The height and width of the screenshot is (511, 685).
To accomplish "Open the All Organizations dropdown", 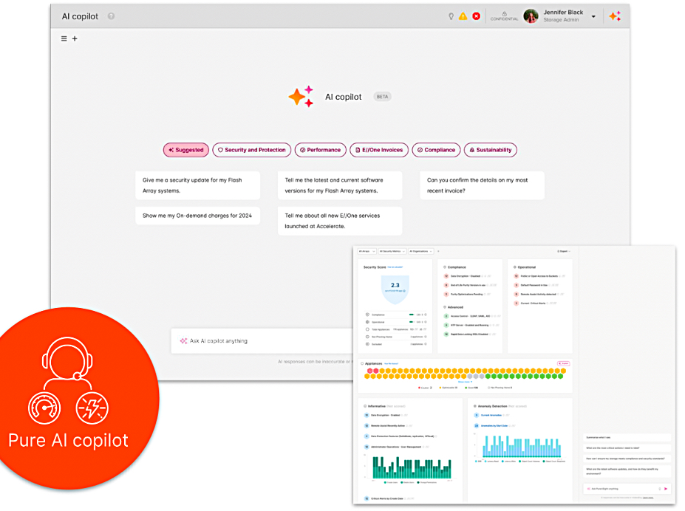I will coord(420,251).
